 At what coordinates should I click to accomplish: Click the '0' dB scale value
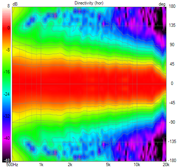pyautogui.click(x=9, y=28)
